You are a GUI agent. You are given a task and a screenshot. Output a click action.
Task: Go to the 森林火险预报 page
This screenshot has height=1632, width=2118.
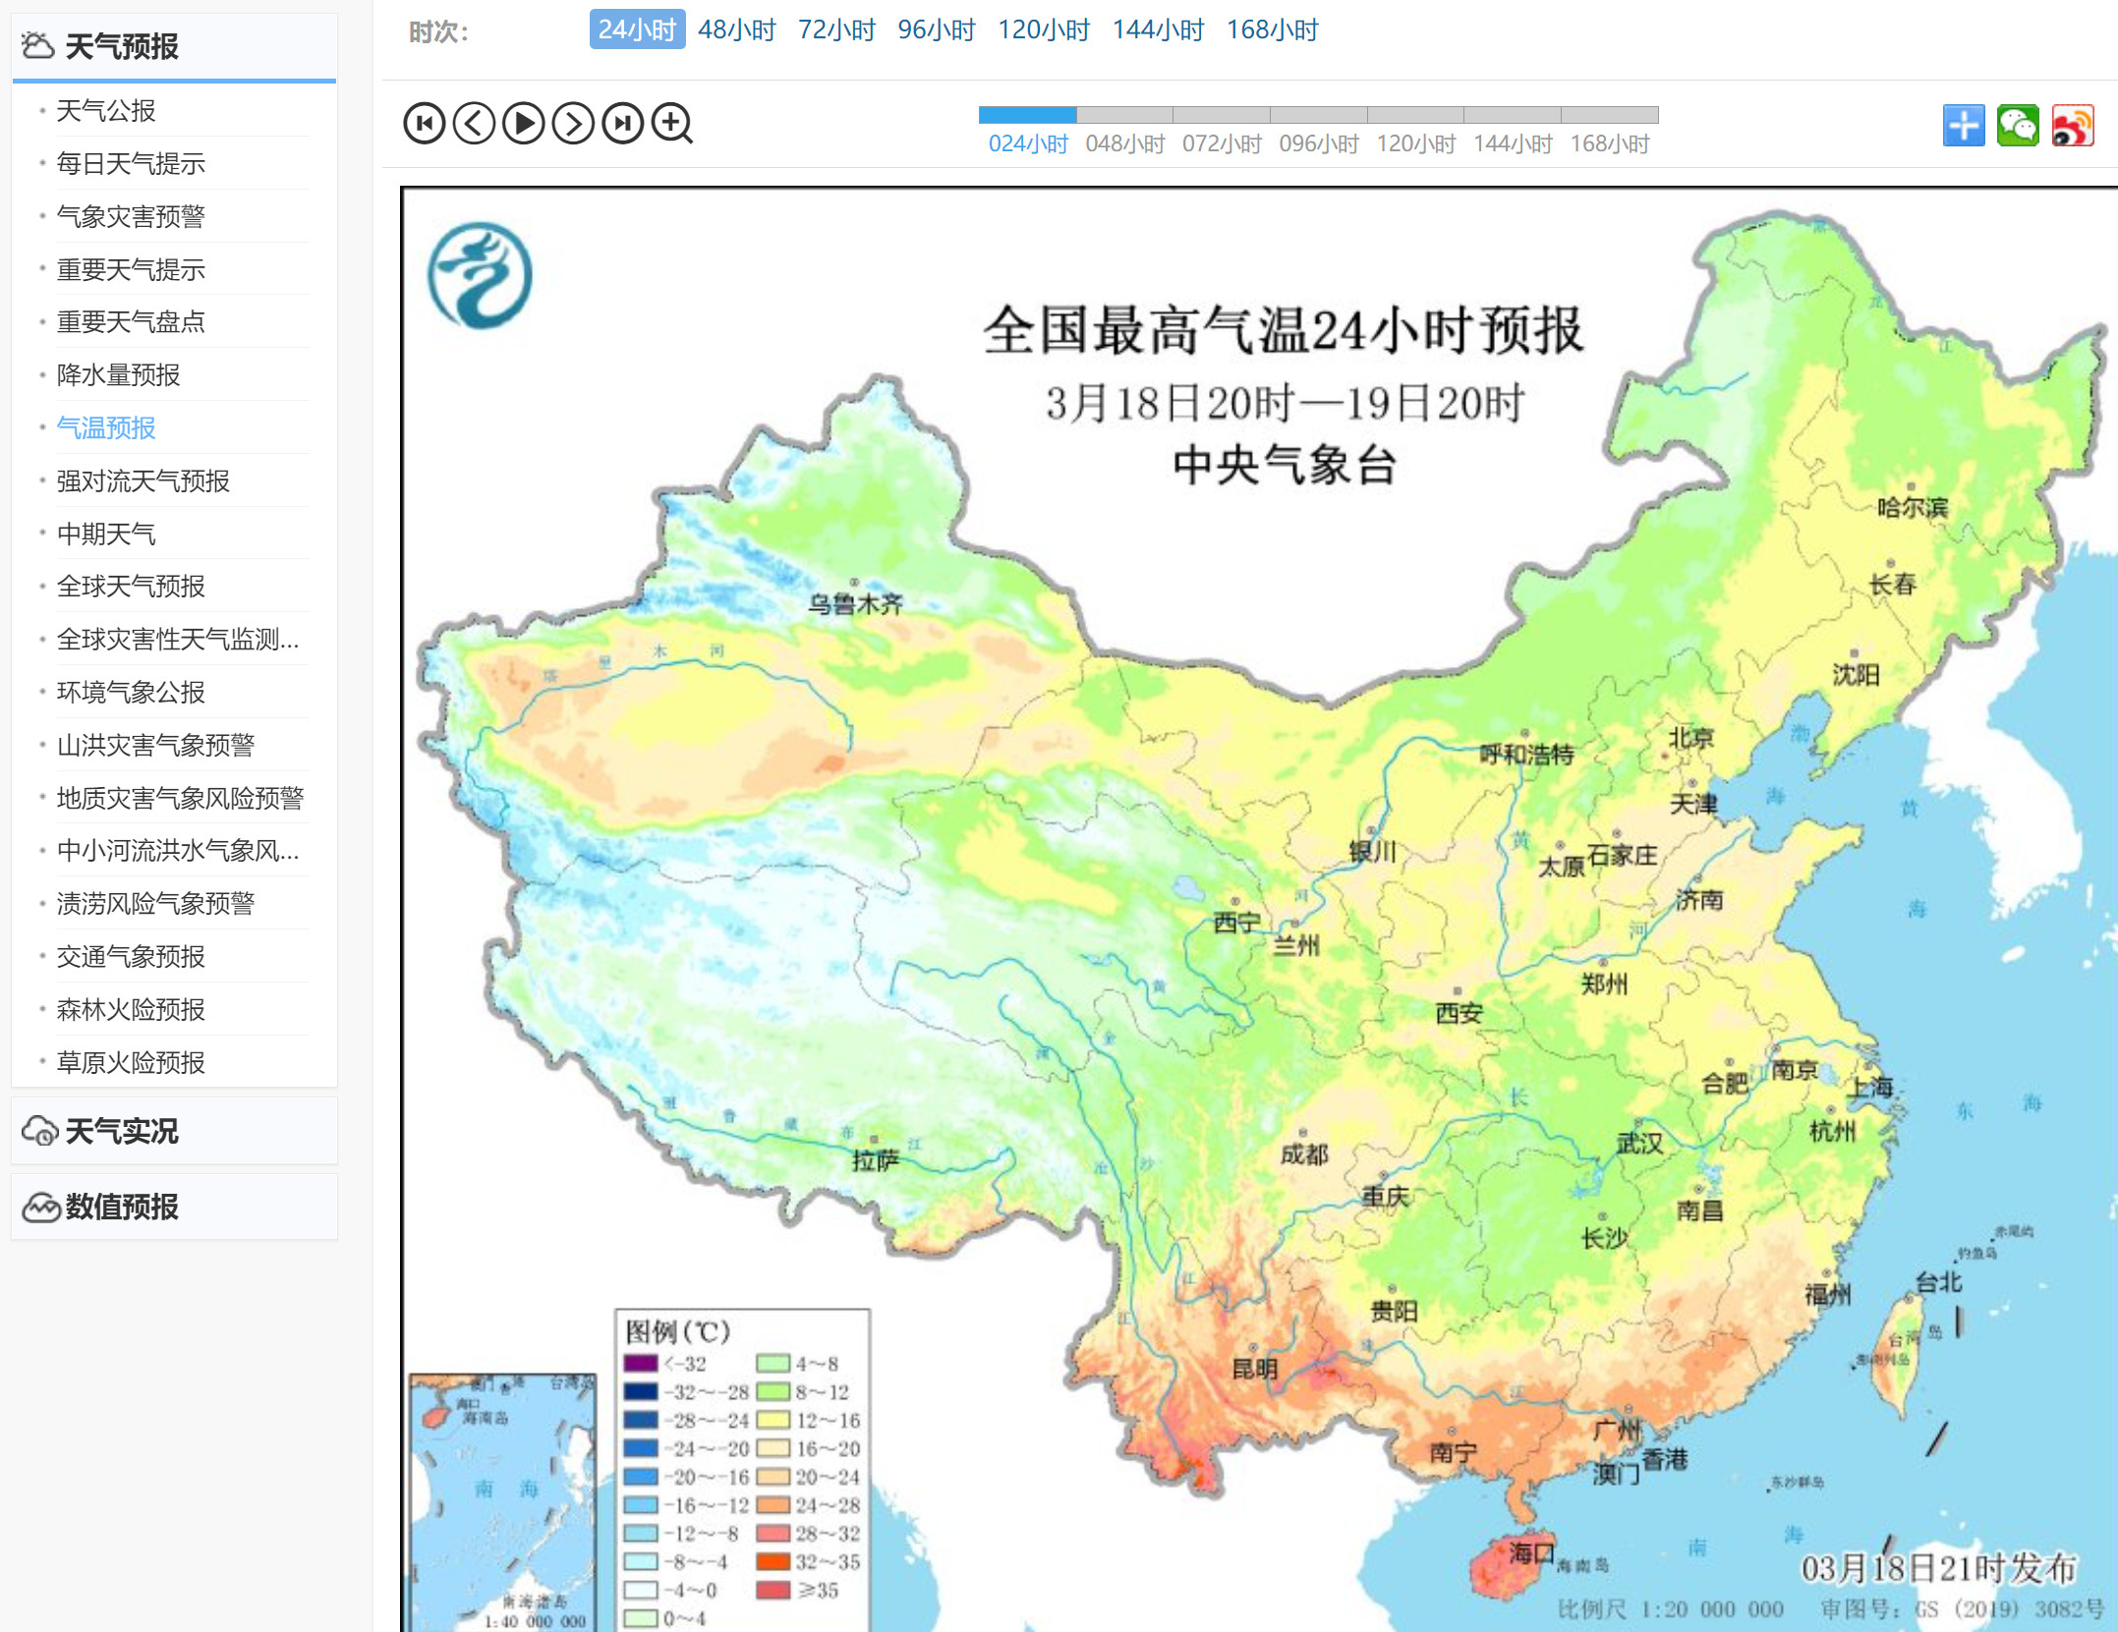131,1009
